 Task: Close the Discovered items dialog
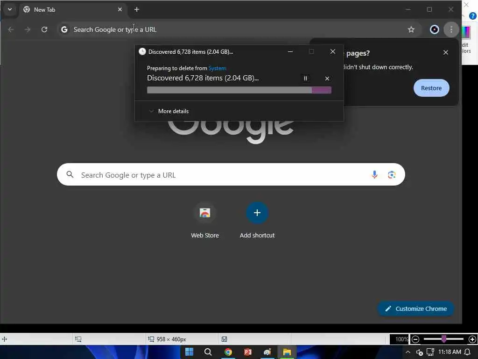pos(332,51)
